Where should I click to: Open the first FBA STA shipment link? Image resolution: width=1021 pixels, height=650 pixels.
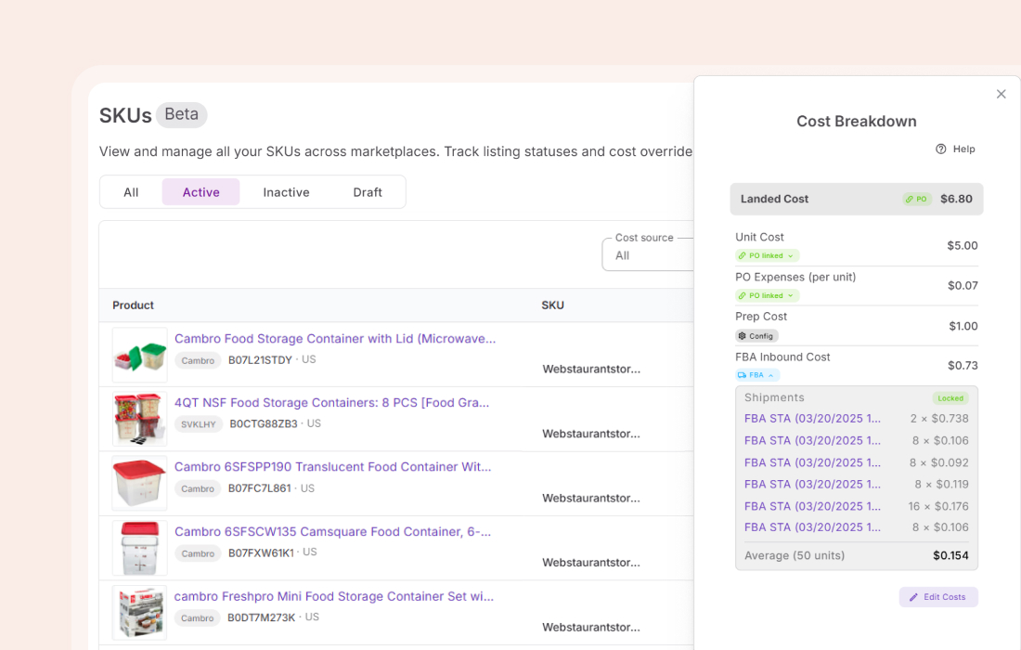coord(812,419)
